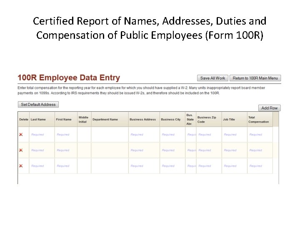Select Business Zip Code field in first row
Viewport: 300px width, 225px height.
tap(209, 135)
